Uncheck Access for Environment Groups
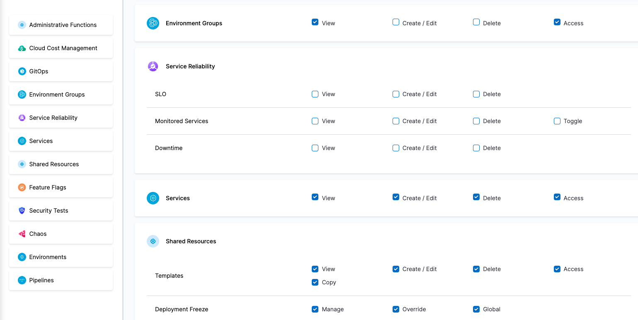 [x=557, y=22]
